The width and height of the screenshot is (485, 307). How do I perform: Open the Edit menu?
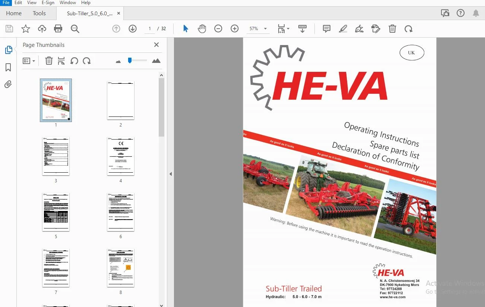point(18,3)
